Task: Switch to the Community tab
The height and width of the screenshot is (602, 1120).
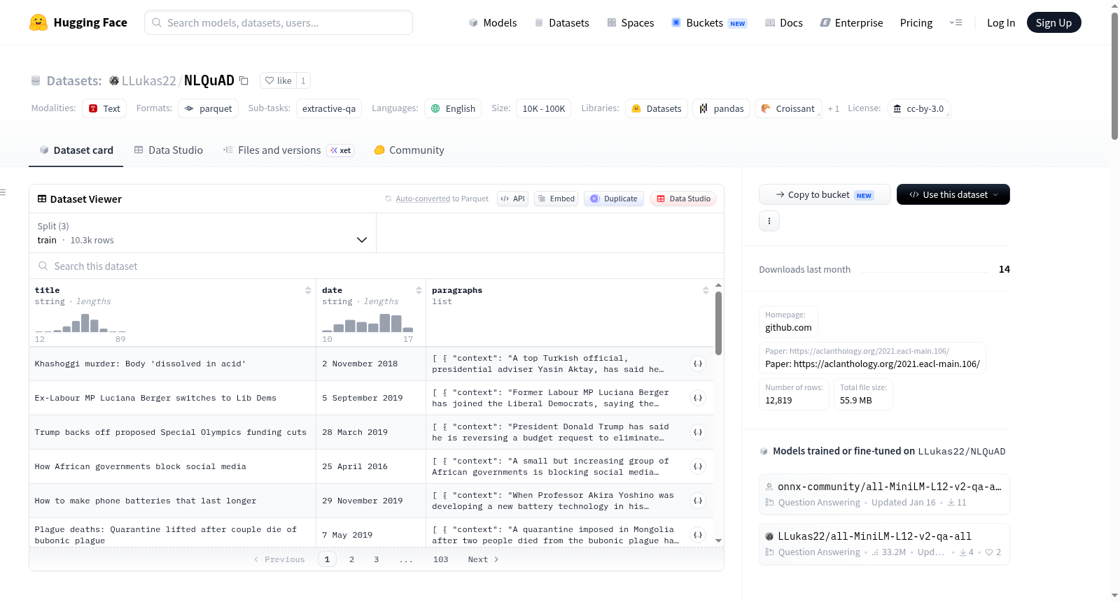Action: click(409, 150)
